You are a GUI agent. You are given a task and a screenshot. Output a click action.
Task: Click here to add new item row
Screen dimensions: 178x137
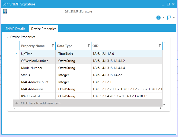(88, 103)
